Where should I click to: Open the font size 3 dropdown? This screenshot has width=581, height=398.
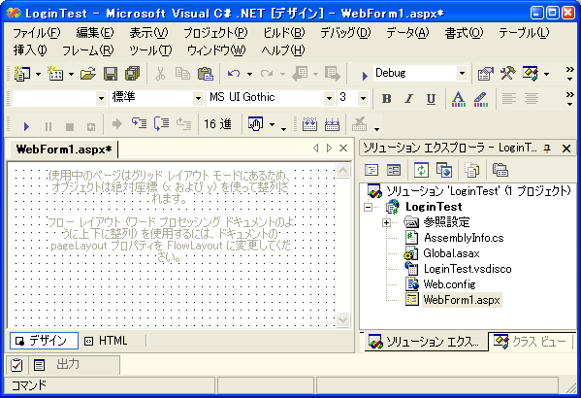pyautogui.click(x=363, y=98)
